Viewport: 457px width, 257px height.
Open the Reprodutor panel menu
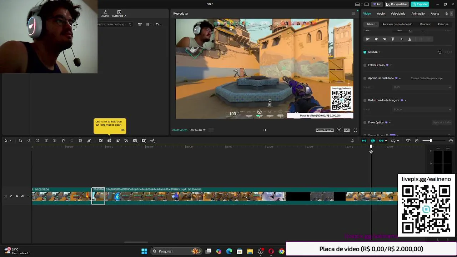(353, 14)
